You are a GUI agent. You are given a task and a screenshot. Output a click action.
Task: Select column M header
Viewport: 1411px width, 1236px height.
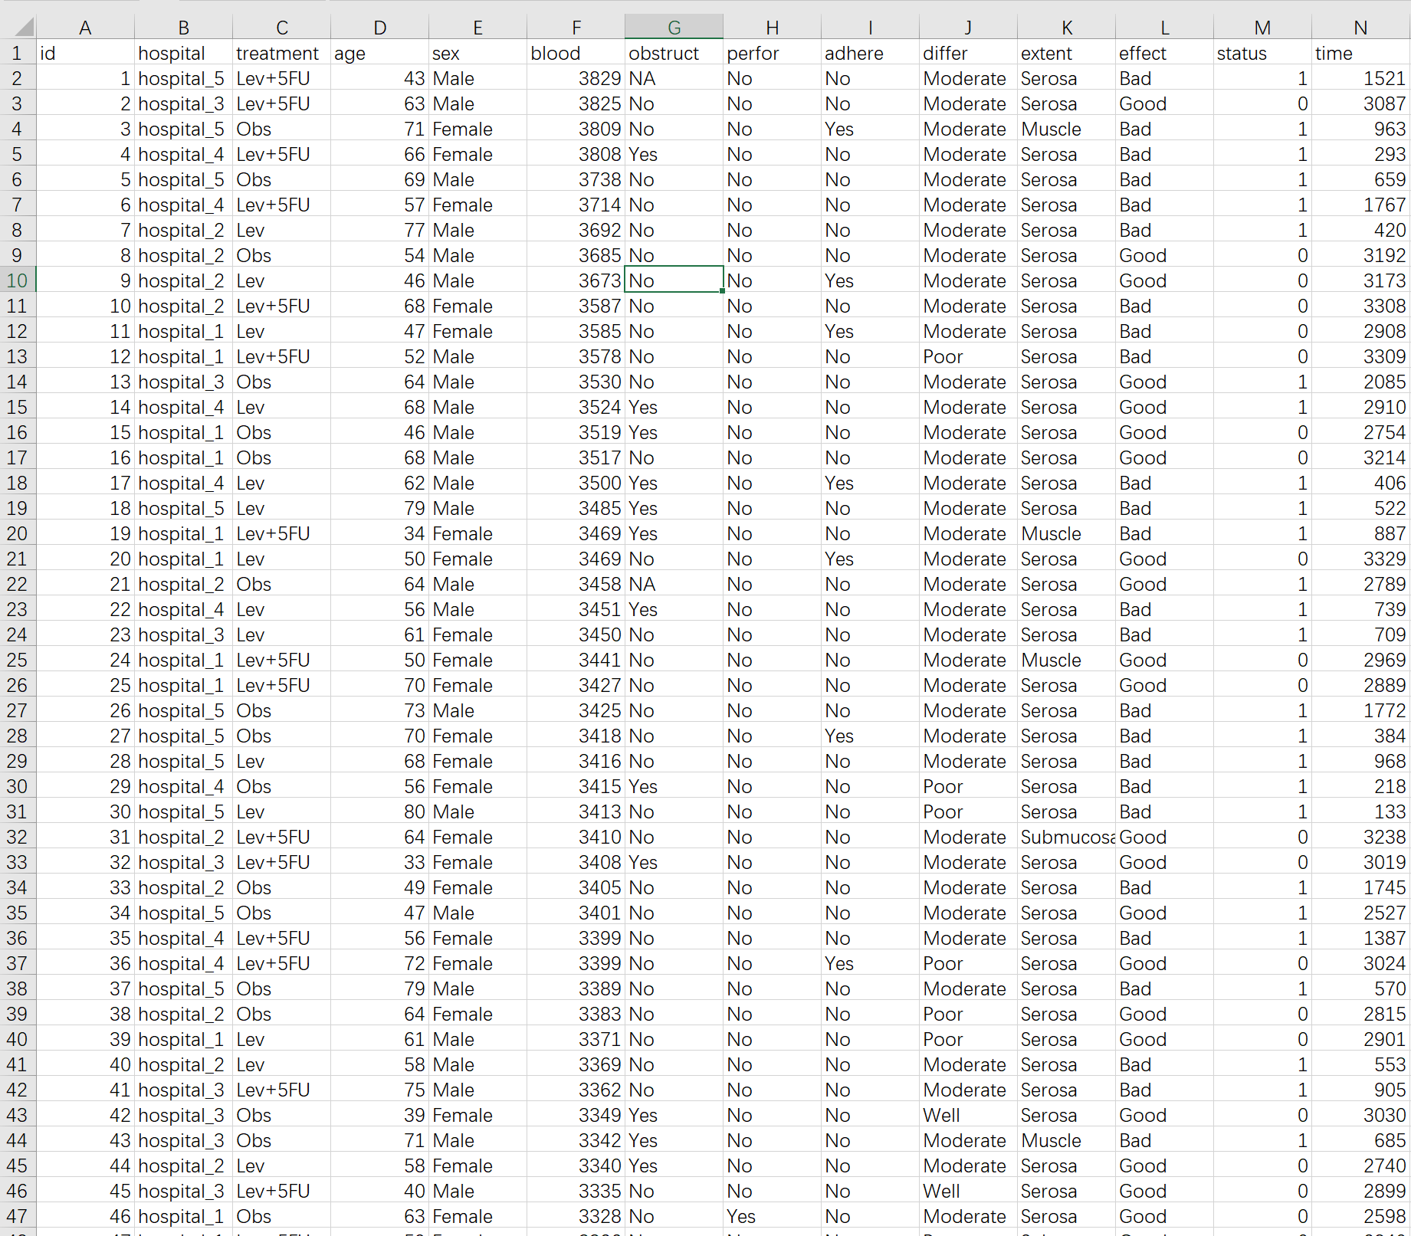pyautogui.click(x=1262, y=28)
